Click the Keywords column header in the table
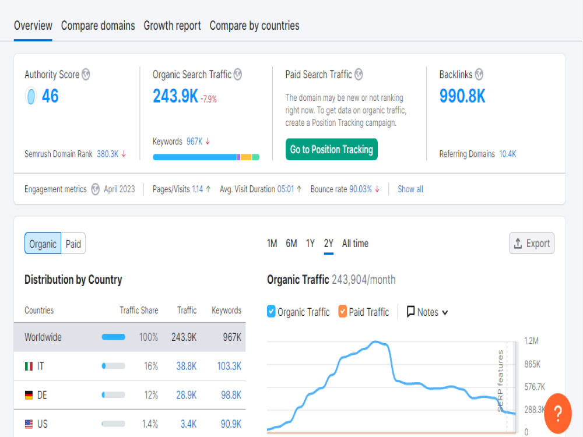The width and height of the screenshot is (583, 437). tap(226, 311)
